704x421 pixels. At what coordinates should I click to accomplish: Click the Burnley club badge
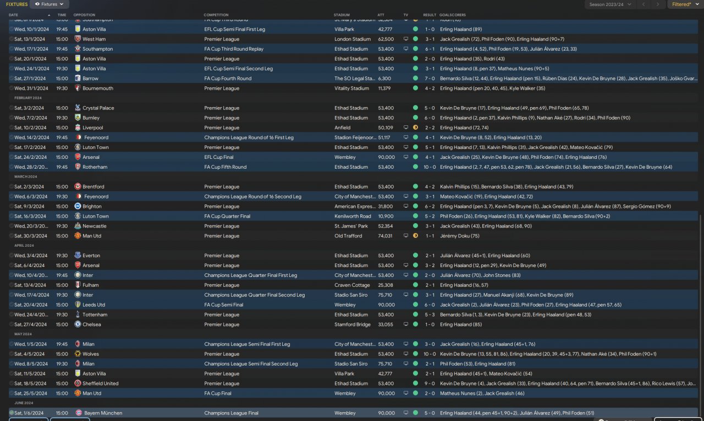coord(78,118)
